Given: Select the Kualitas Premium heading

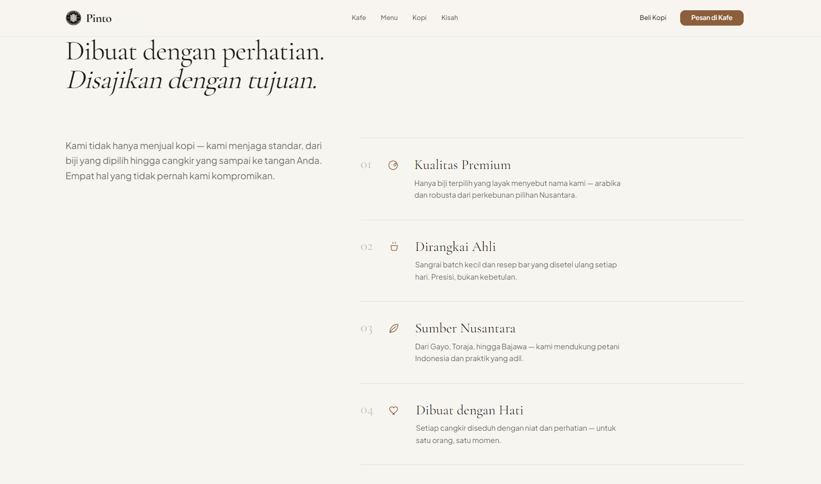Looking at the screenshot, I should pos(462,165).
